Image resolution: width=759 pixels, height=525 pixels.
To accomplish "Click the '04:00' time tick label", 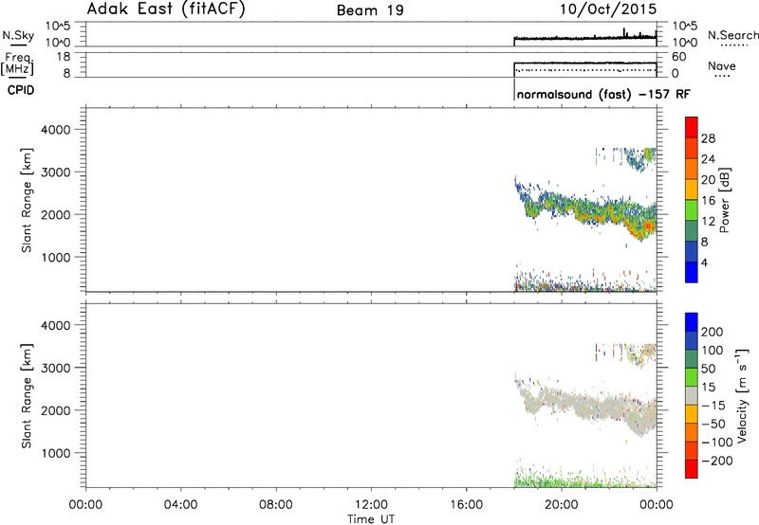I will pos(180,505).
